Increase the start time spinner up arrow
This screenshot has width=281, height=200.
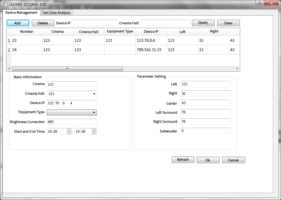pyautogui.click(x=69, y=130)
